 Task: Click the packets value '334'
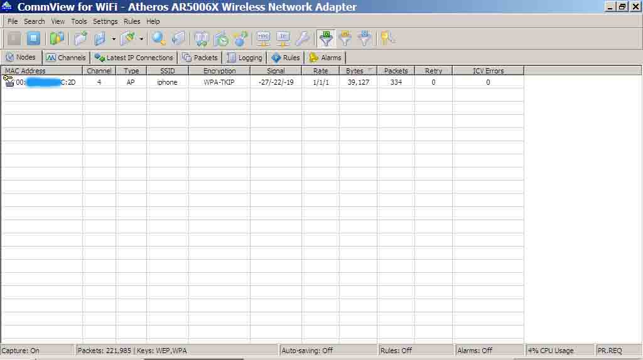396,82
